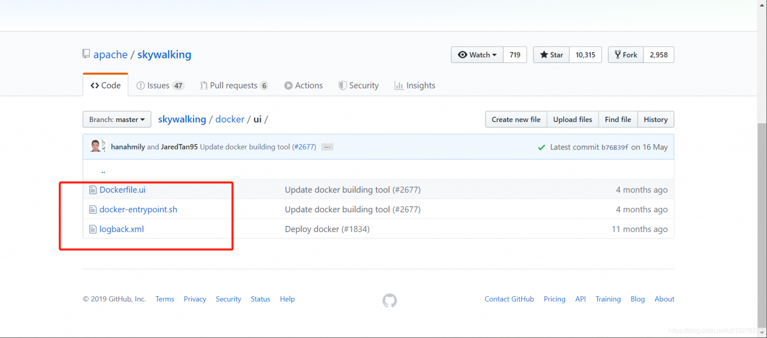Click the repository book icon beside apache
The image size is (767, 338).
click(x=86, y=54)
